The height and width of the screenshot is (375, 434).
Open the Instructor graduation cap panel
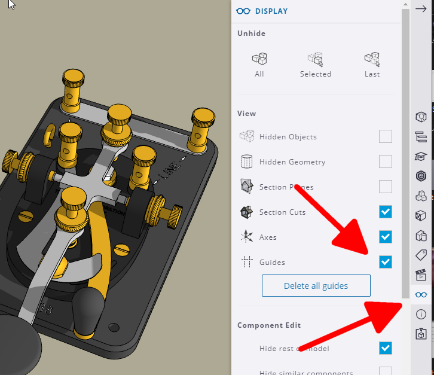point(421,157)
